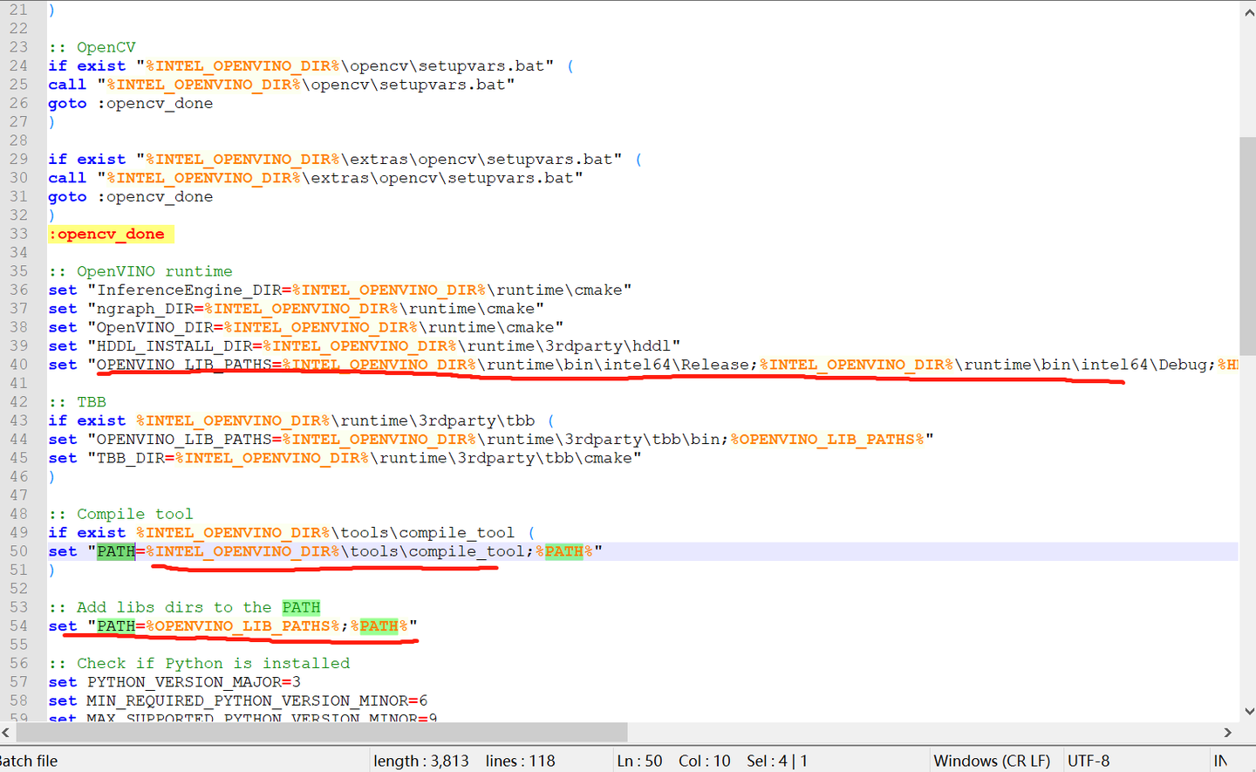Click the scroll-up arrow on vertical scrollbar

coord(1249,10)
